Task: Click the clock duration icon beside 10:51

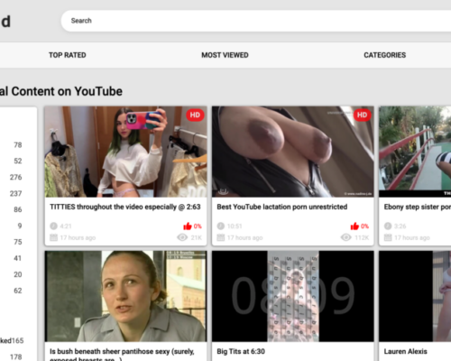Action: pos(221,226)
